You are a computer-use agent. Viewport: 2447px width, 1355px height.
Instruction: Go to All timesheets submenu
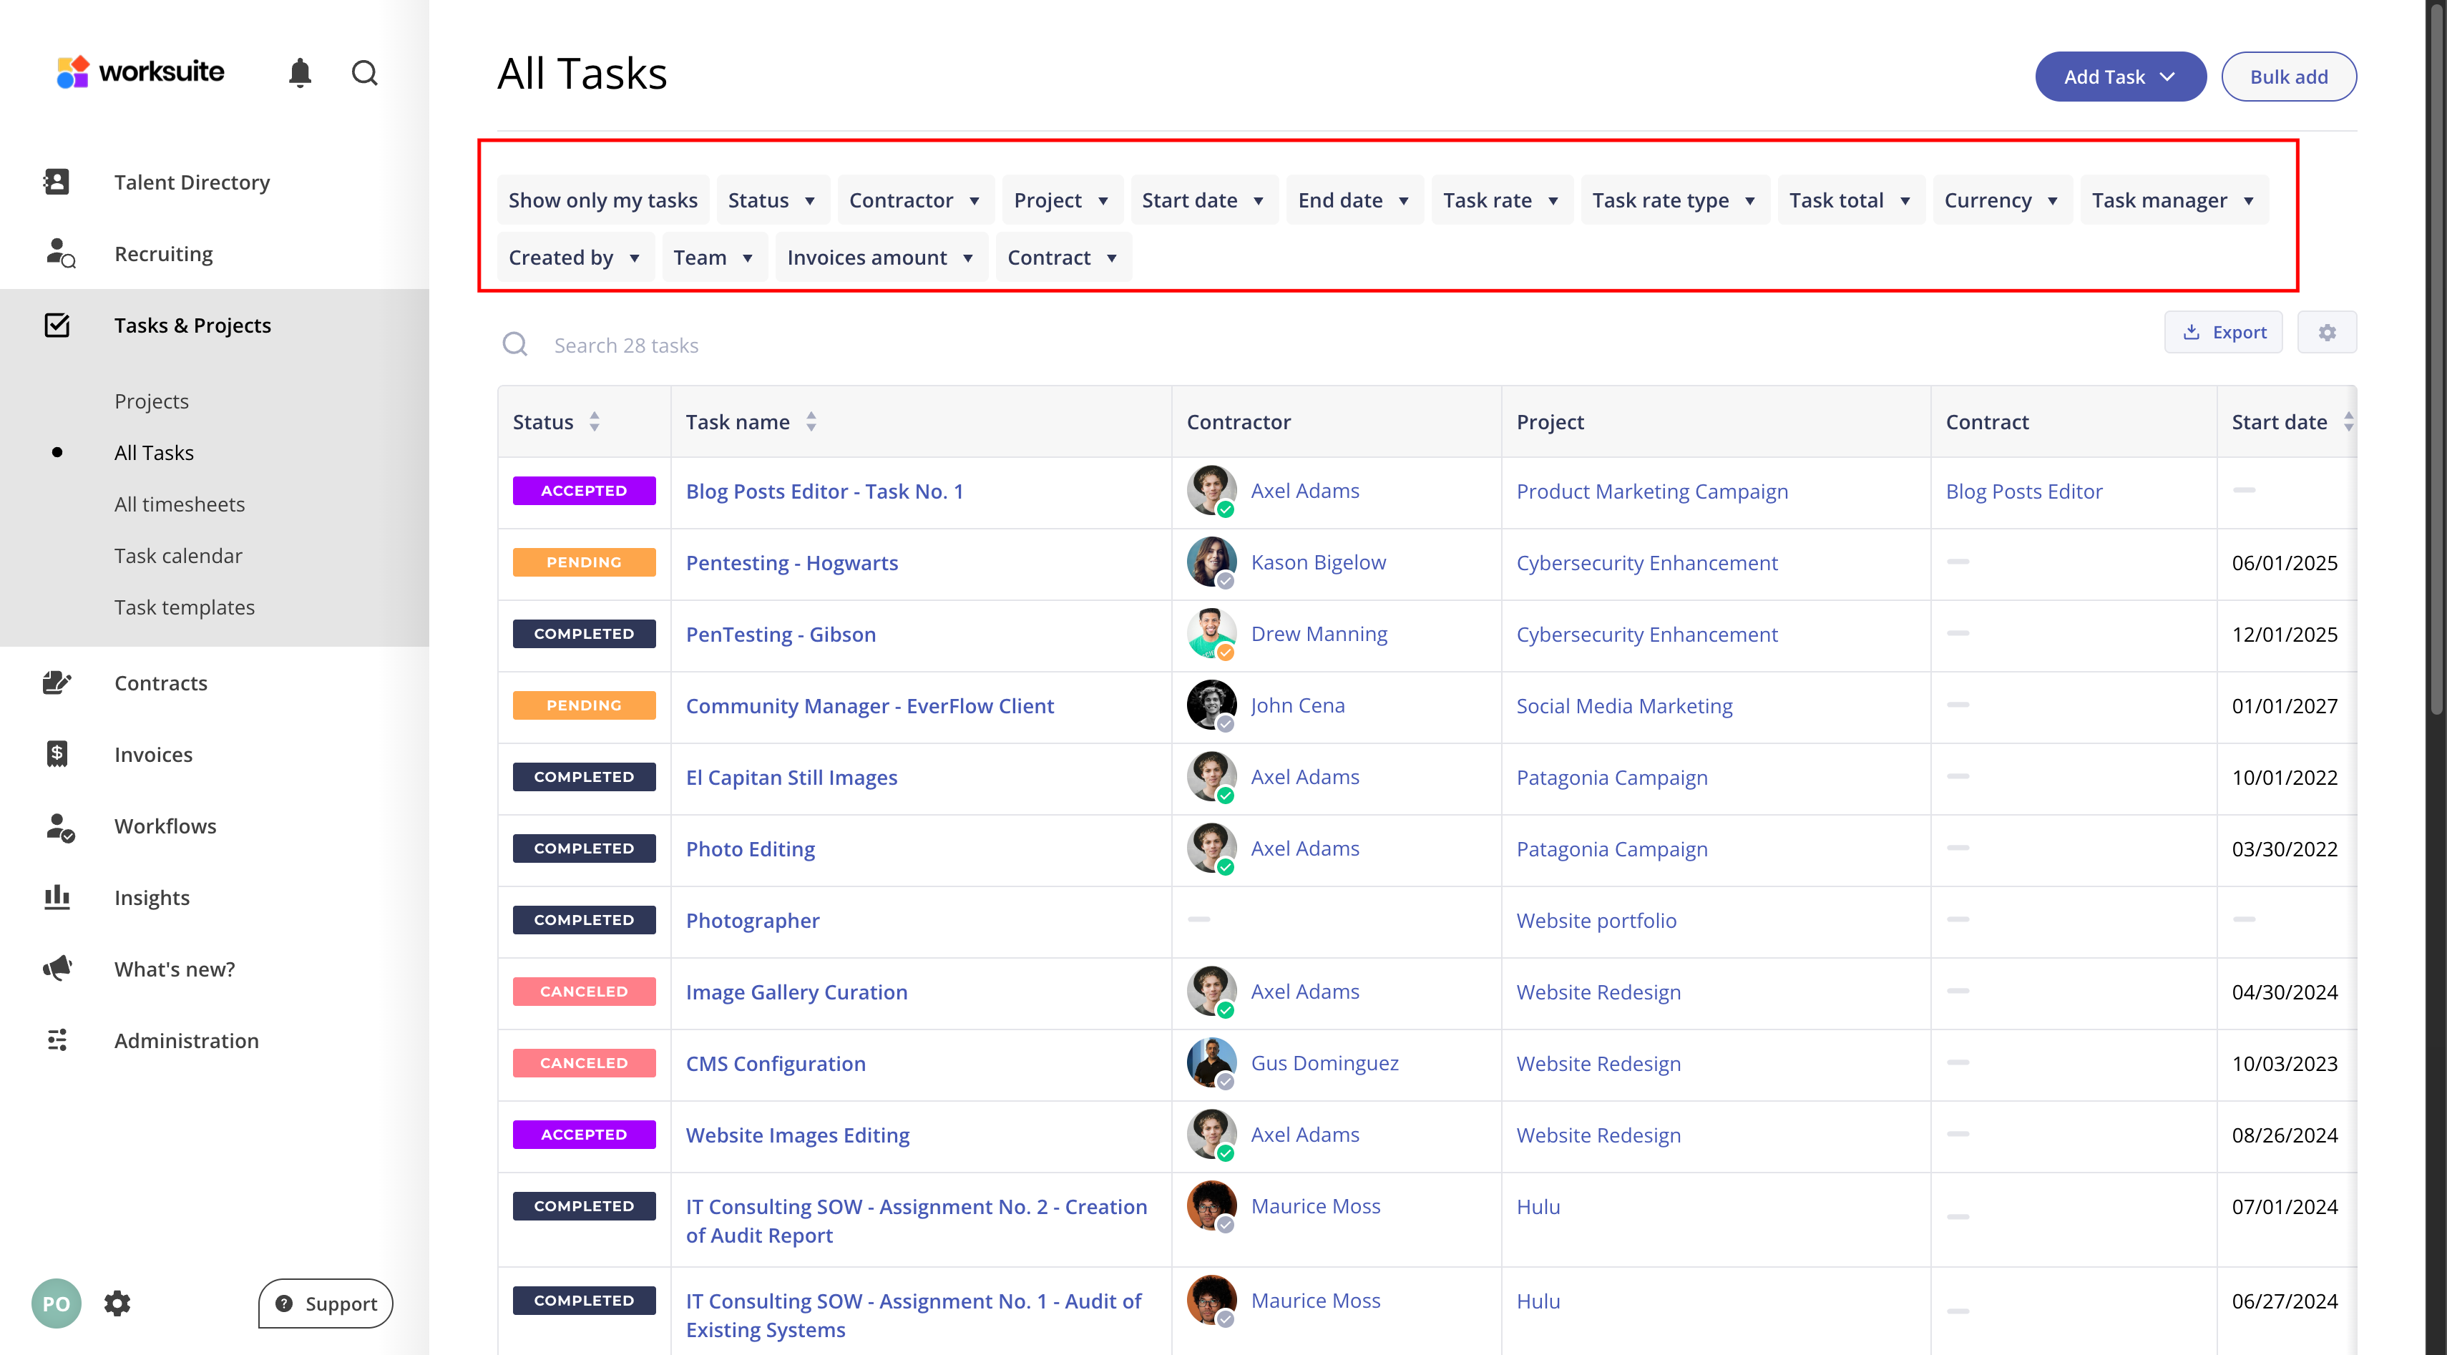tap(180, 504)
